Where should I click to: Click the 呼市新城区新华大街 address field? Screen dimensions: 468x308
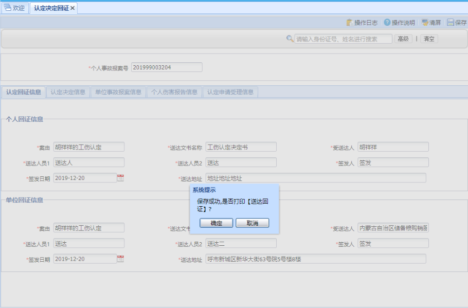click(316, 259)
